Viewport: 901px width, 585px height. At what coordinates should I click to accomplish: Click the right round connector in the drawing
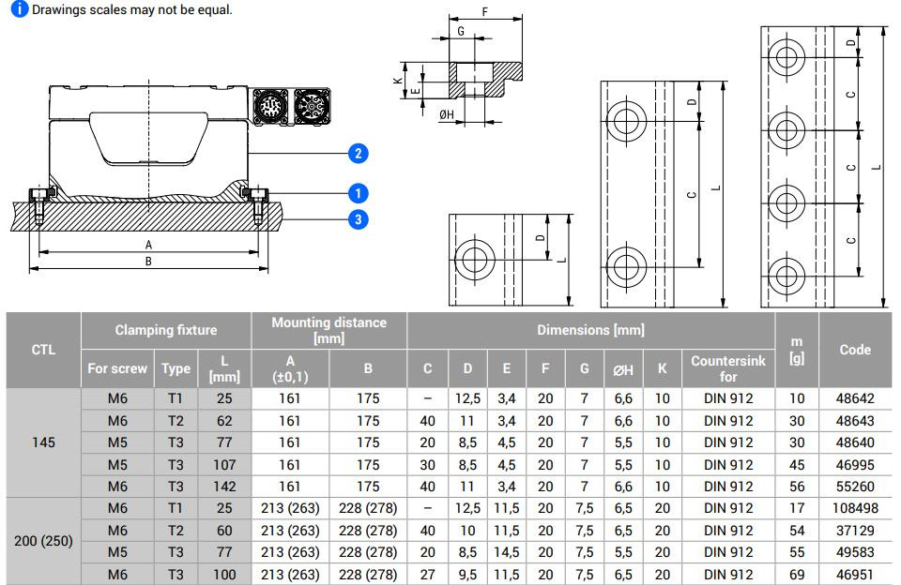pos(312,106)
